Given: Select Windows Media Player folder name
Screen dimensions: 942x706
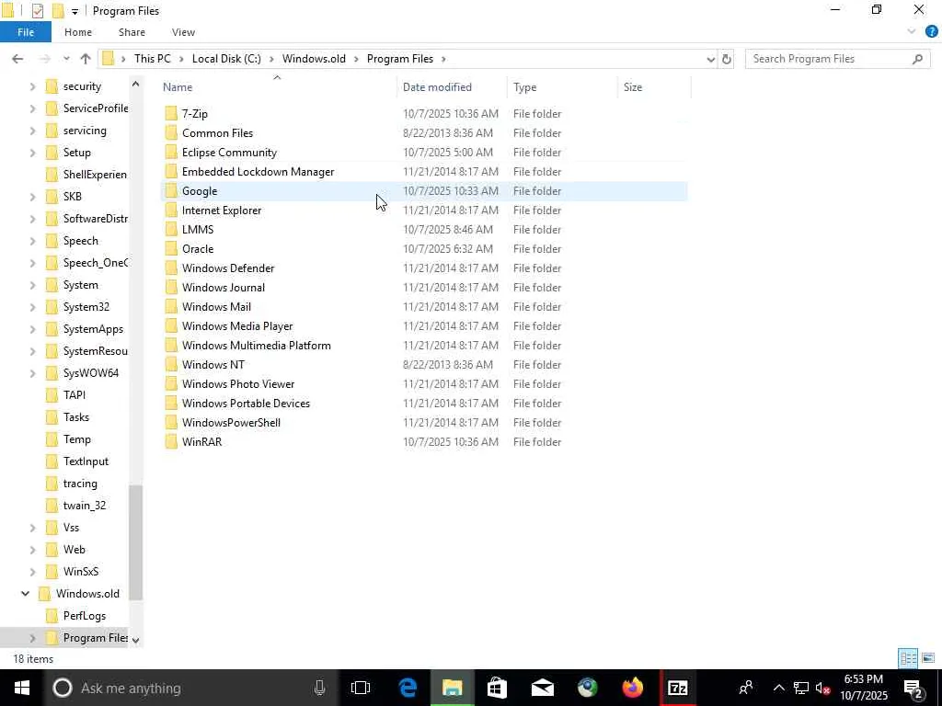Looking at the screenshot, I should click(237, 326).
